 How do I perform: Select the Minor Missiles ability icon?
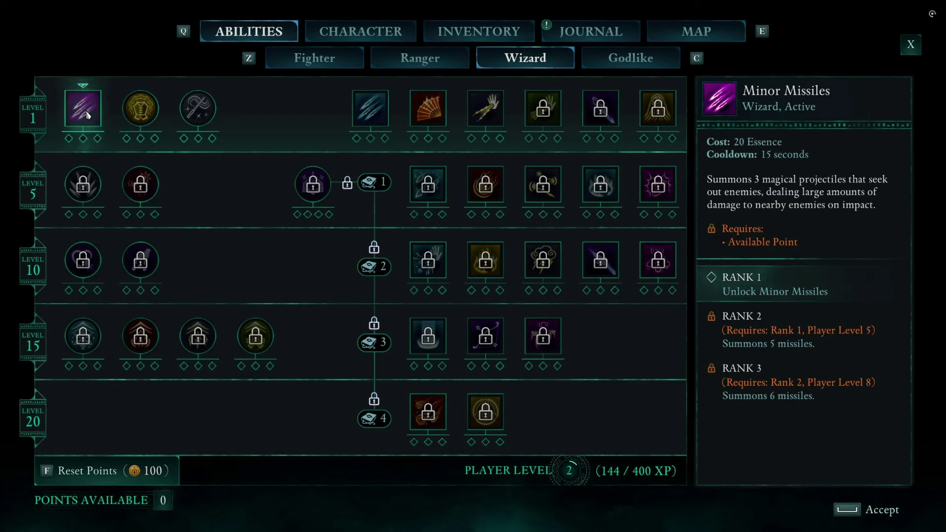pyautogui.click(x=83, y=108)
